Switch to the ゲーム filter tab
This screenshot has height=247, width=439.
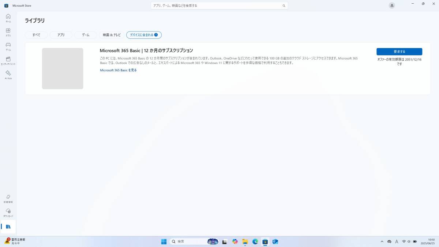pyautogui.click(x=86, y=35)
